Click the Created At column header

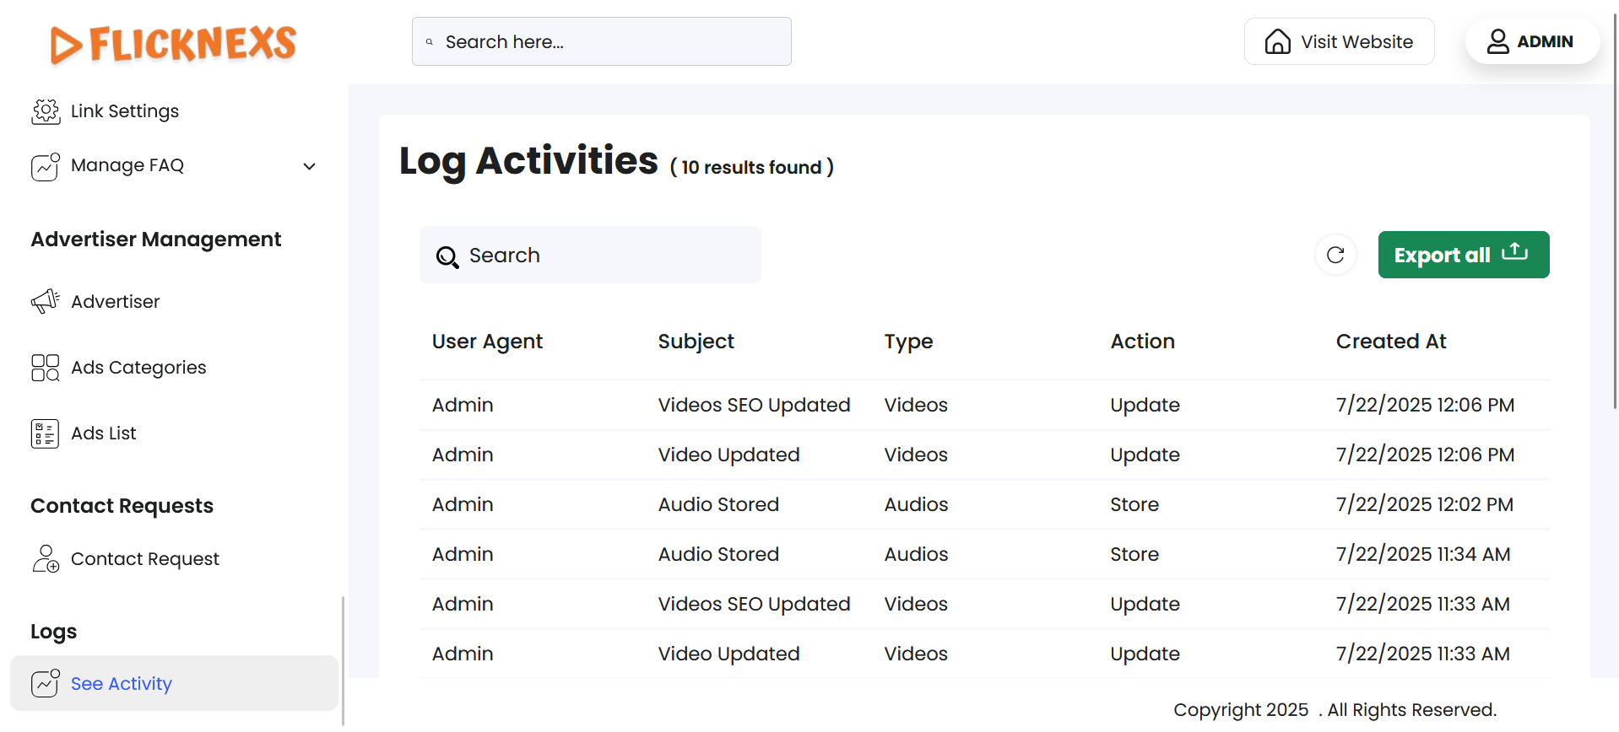tap(1390, 342)
